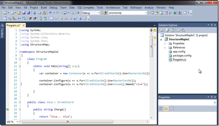
Task: Sort properties alphabetically with the A-Z icon
Action: [166, 108]
